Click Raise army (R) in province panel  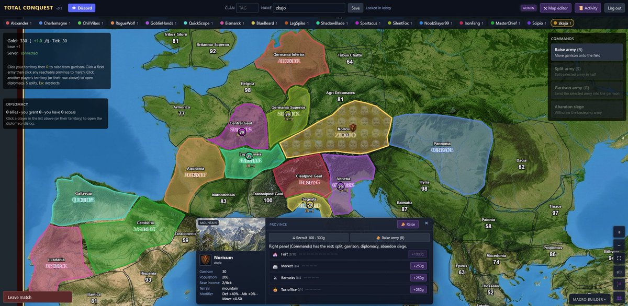pyautogui.click(x=390, y=238)
